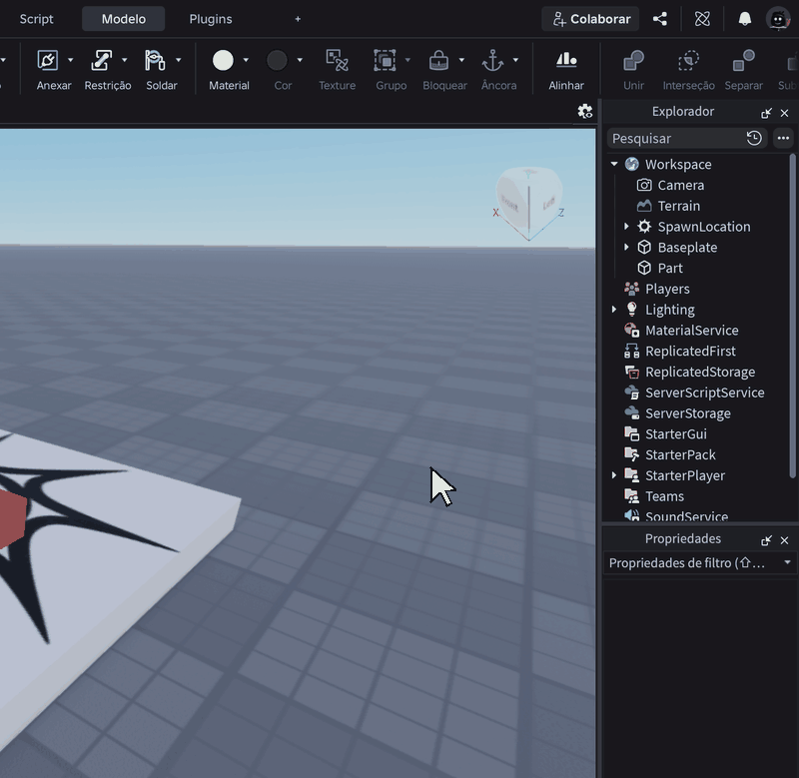Click the Bloquear lock icon

[x=438, y=61]
